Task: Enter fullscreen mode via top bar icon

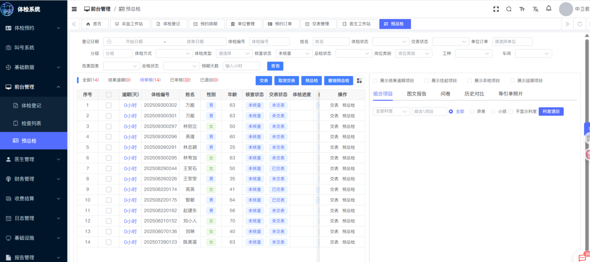Action: coord(496,9)
